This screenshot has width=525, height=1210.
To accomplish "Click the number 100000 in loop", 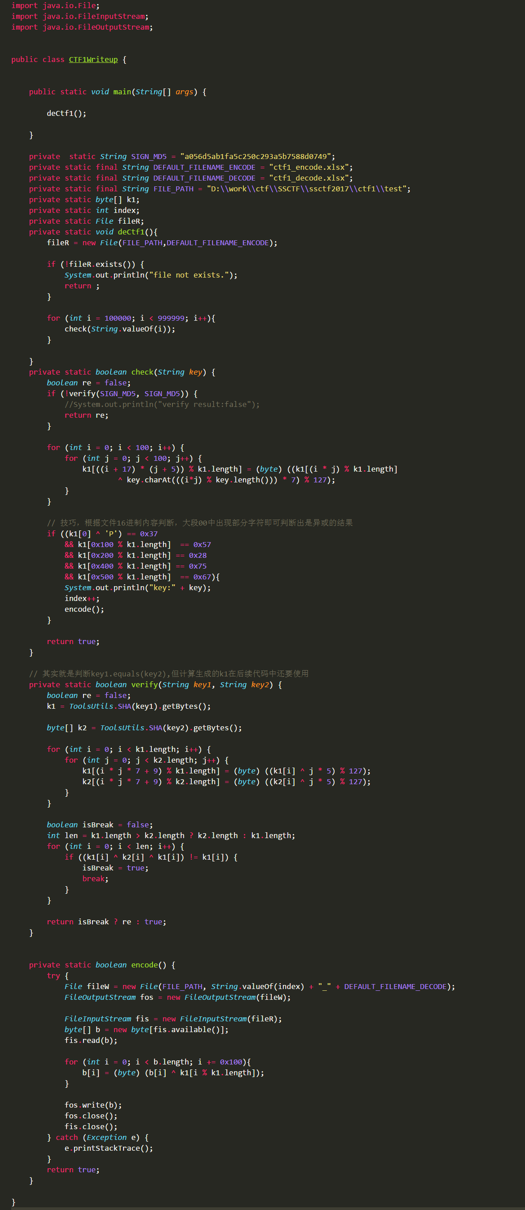I will pyautogui.click(x=117, y=318).
